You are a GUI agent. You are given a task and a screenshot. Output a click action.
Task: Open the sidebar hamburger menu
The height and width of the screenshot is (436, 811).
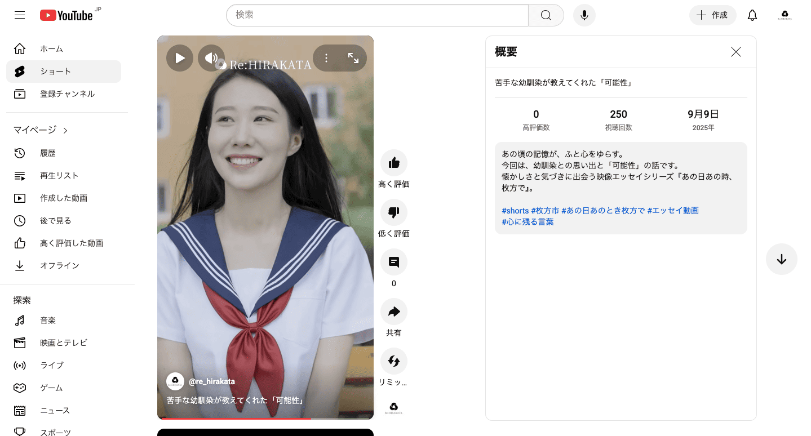[x=20, y=15]
